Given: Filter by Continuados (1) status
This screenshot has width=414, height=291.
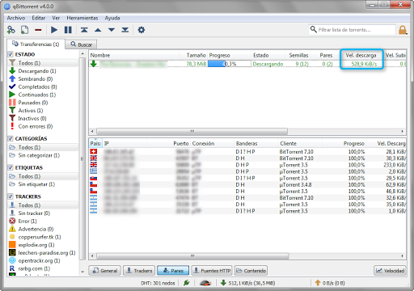Looking at the screenshot, I should point(43,95).
